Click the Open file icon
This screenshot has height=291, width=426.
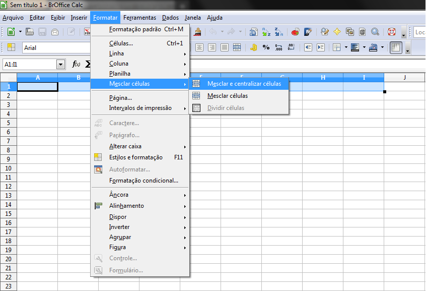(x=30, y=32)
